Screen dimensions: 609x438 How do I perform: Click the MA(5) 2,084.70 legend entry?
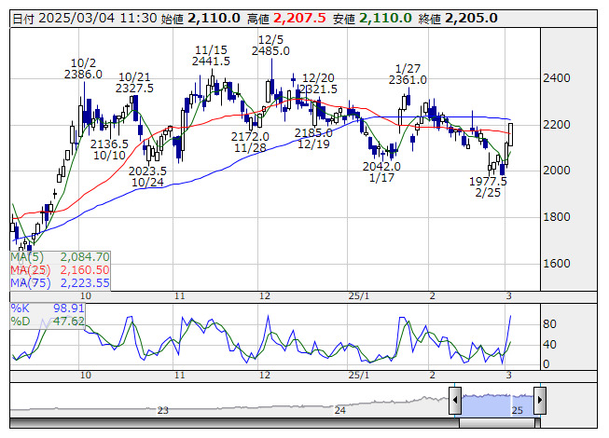61,257
